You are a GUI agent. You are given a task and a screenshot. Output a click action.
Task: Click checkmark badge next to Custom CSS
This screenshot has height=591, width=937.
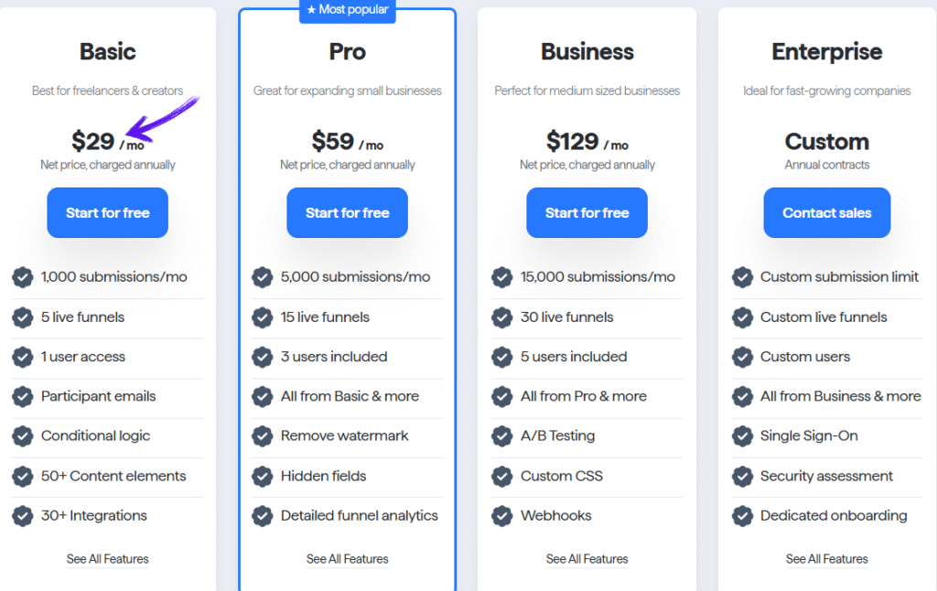502,476
